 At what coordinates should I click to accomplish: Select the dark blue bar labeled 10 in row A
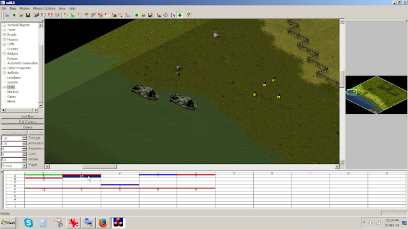click(82, 176)
